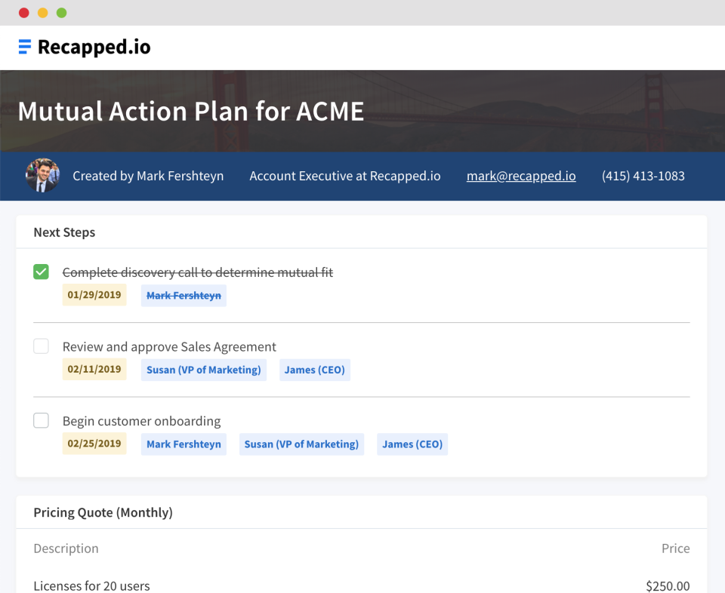Select Mark Fershteyn tag under onboarding task
This screenshot has width=725, height=593.
[184, 444]
